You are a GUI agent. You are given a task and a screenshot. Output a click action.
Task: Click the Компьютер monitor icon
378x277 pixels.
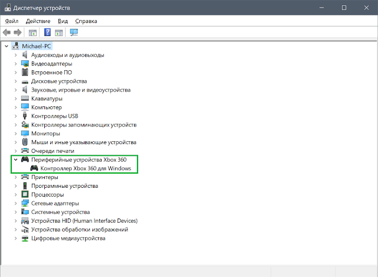pyautogui.click(x=25, y=107)
